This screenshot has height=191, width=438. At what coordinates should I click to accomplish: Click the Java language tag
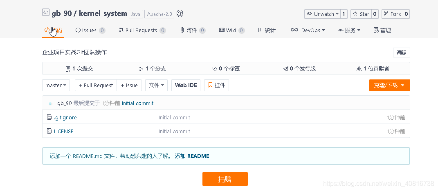click(136, 14)
